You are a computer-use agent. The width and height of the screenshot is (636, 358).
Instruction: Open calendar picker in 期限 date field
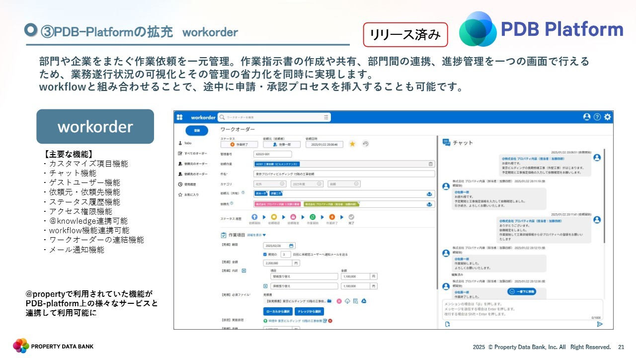[292, 245]
